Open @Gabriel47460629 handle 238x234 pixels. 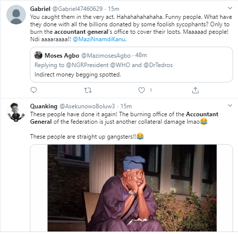[78, 9]
